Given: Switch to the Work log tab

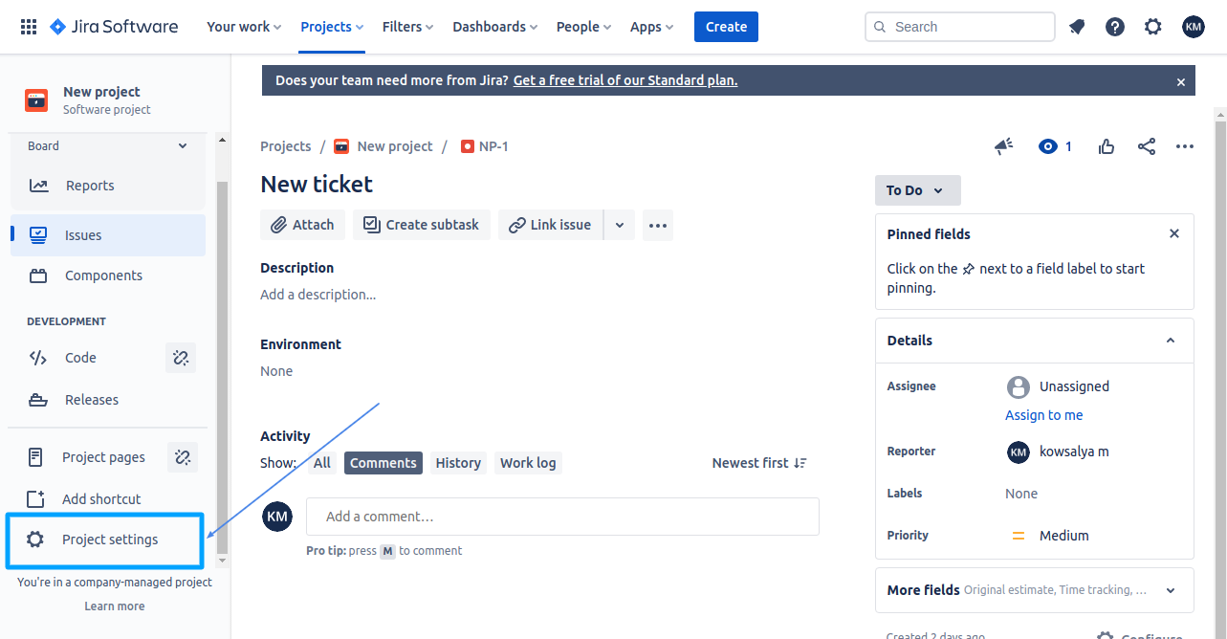Looking at the screenshot, I should tap(528, 463).
